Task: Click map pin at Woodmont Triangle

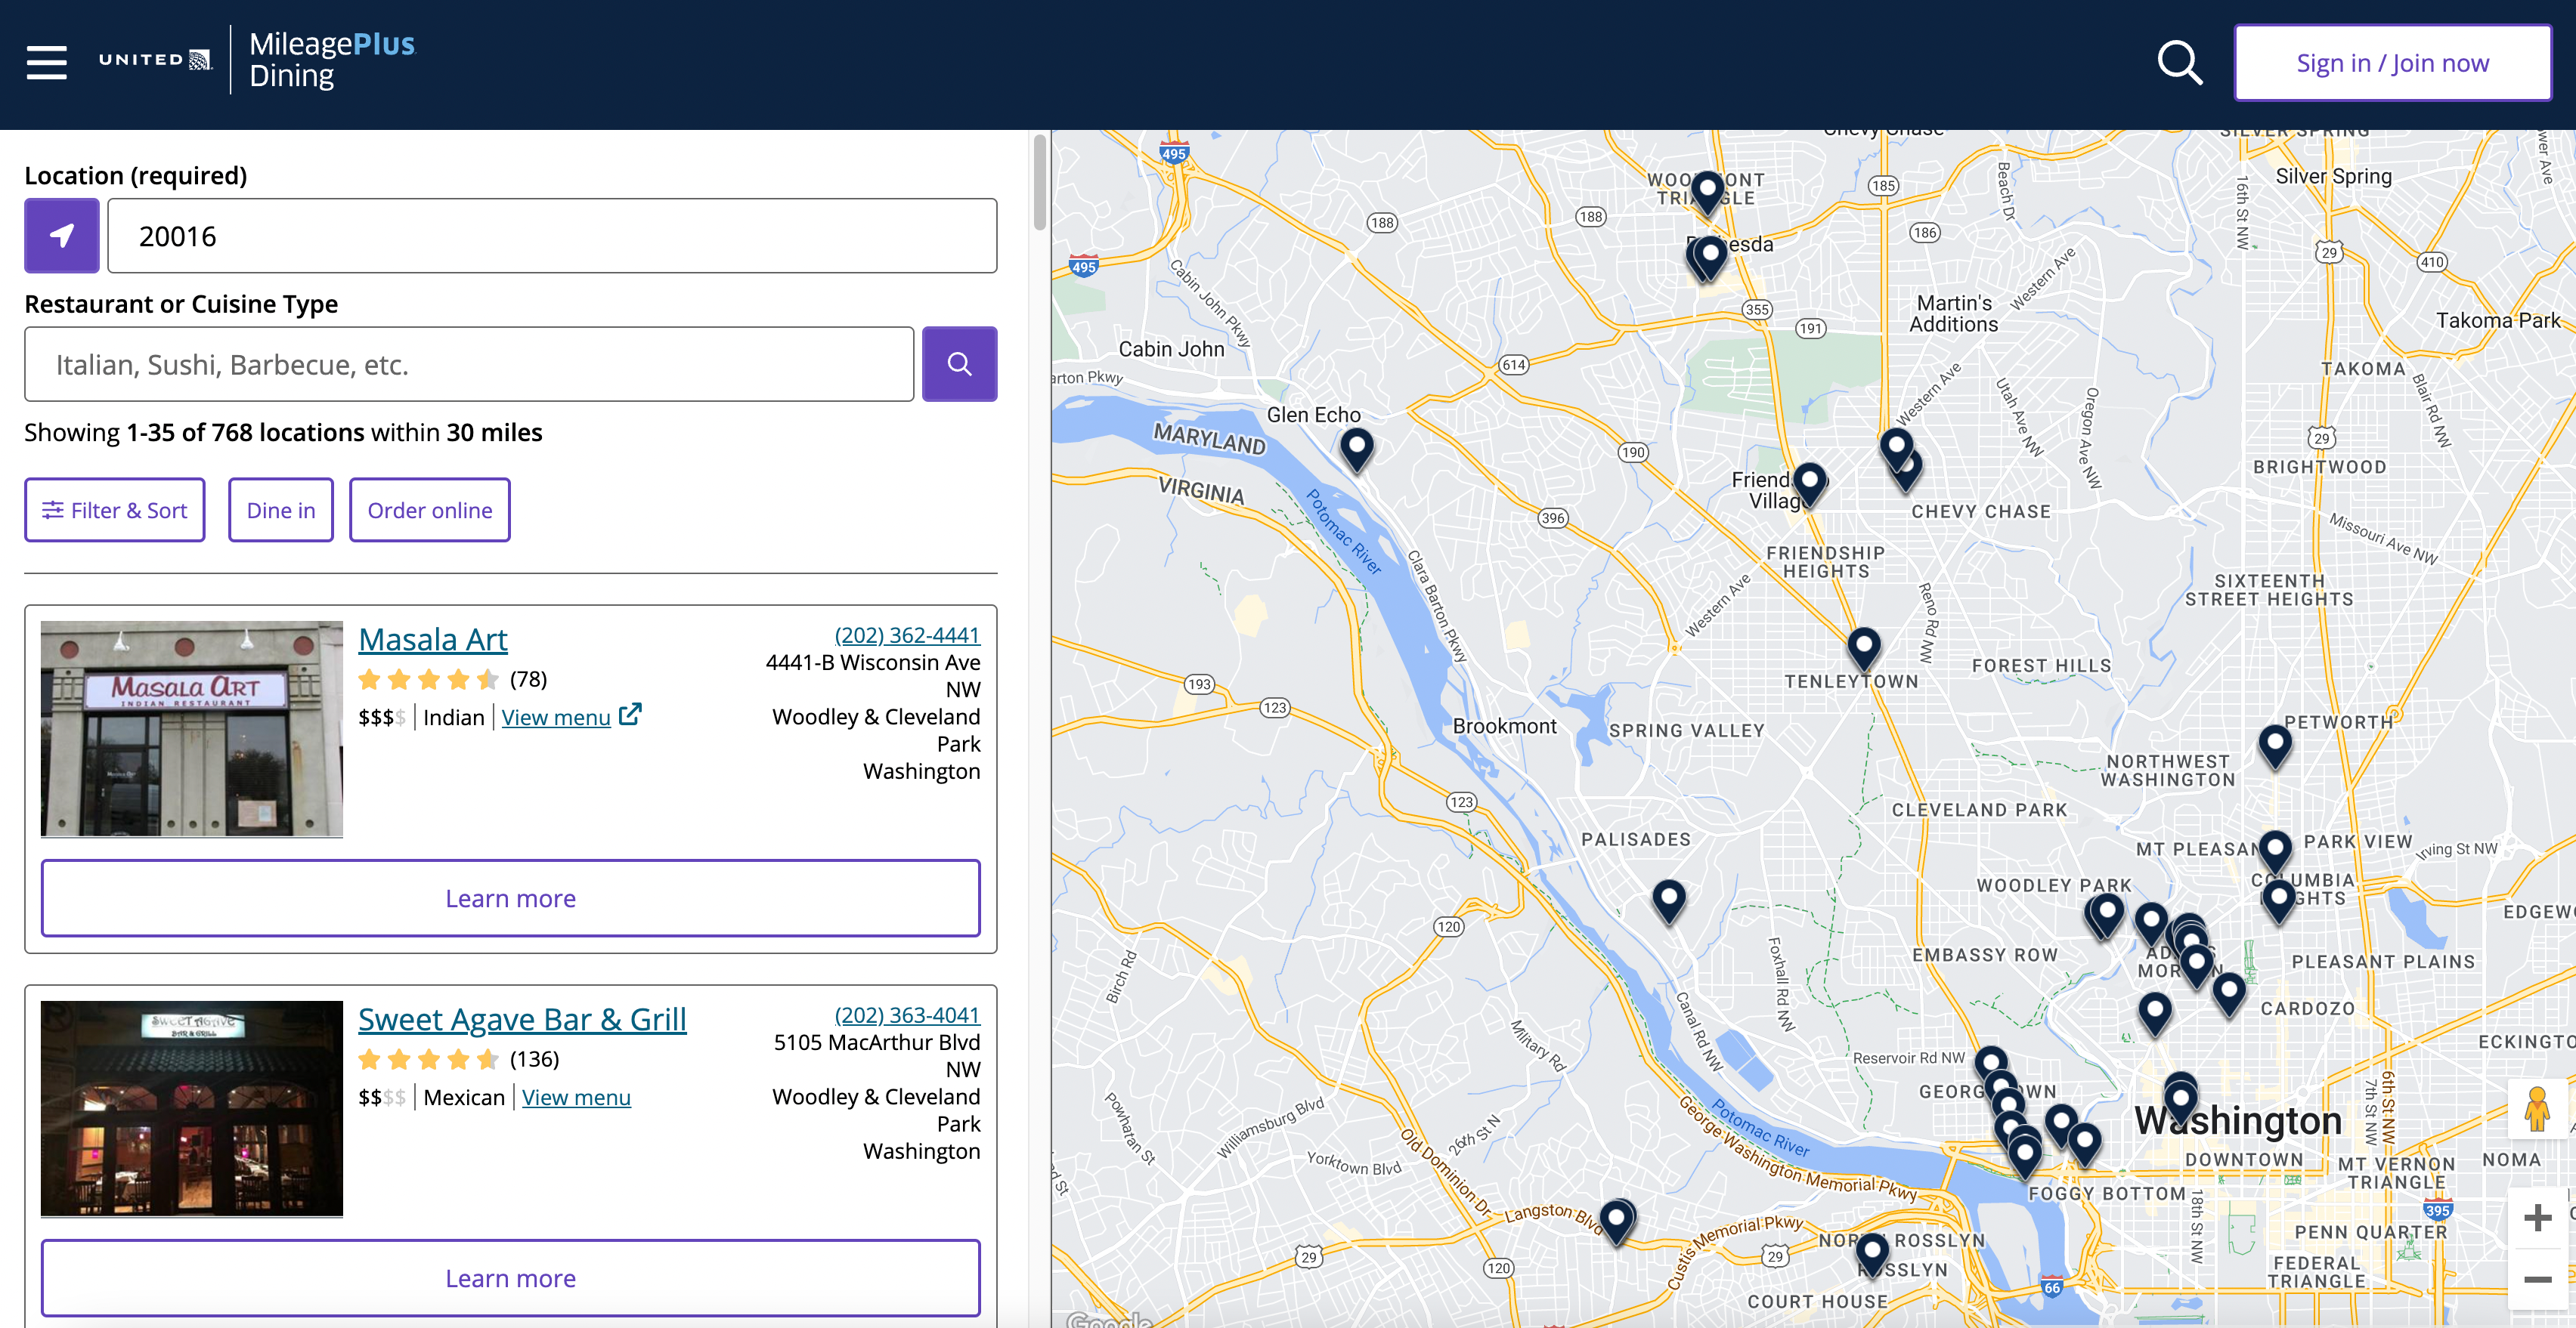Action: 1707,193
